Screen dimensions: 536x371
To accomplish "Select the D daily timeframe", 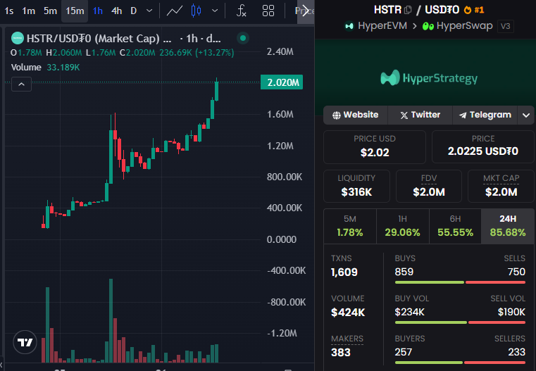I will click(134, 11).
